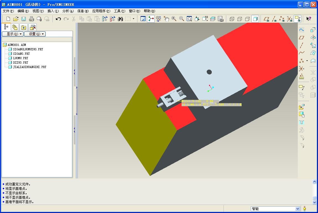Toggle annotation element display
Screen dimensions: 318x213
pos(298,19)
